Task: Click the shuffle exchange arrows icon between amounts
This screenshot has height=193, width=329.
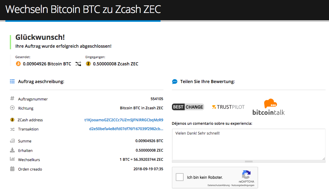Action: tap(78, 64)
